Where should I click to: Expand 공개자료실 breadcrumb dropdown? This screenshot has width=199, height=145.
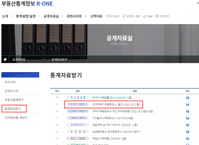[x=28, y=59]
